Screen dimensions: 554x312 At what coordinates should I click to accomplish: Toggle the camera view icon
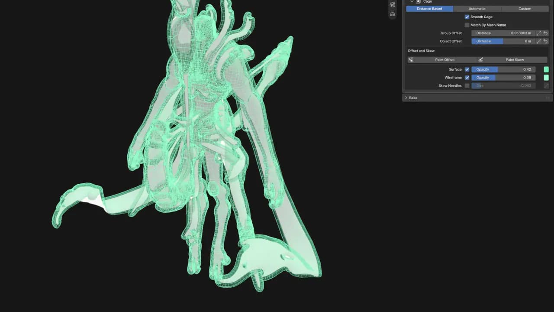point(393,5)
